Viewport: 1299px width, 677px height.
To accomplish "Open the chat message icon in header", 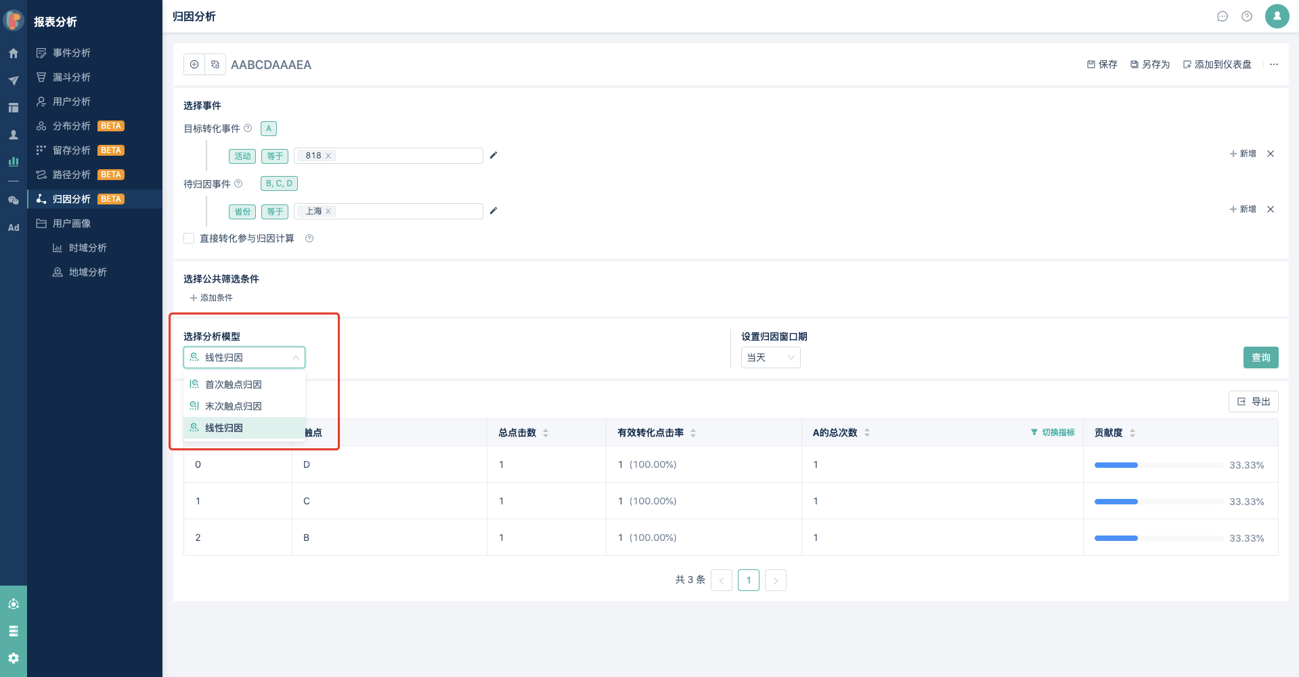I will (1223, 16).
